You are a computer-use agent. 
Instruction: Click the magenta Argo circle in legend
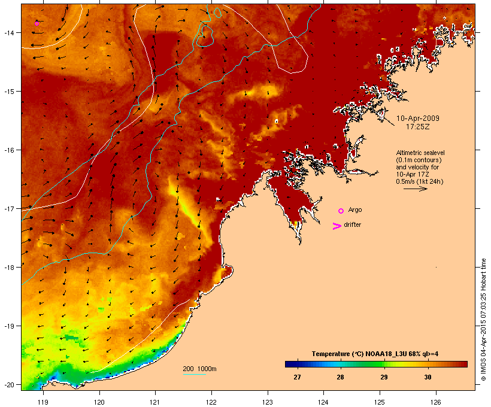(x=341, y=211)
